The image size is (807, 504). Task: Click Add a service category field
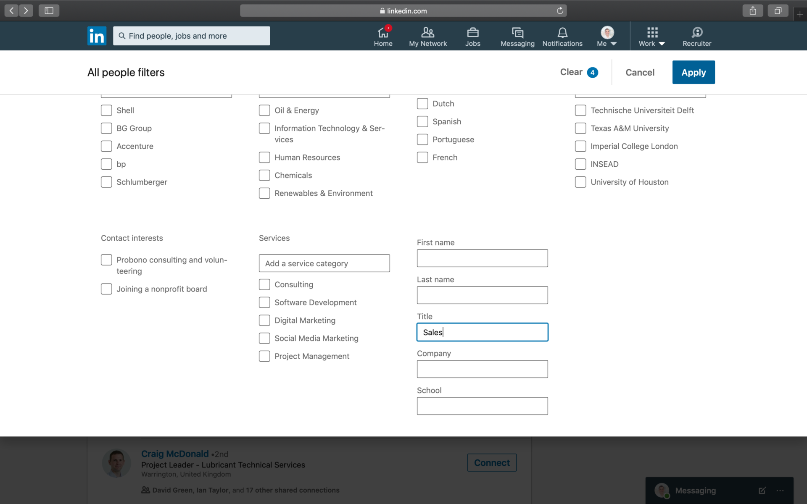click(x=324, y=263)
